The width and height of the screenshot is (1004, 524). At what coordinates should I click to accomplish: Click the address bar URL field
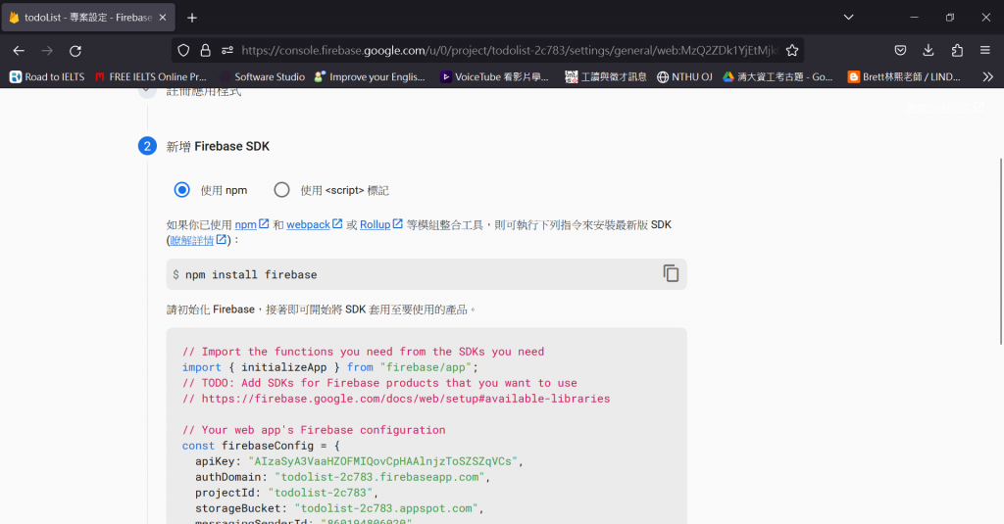coord(509,51)
